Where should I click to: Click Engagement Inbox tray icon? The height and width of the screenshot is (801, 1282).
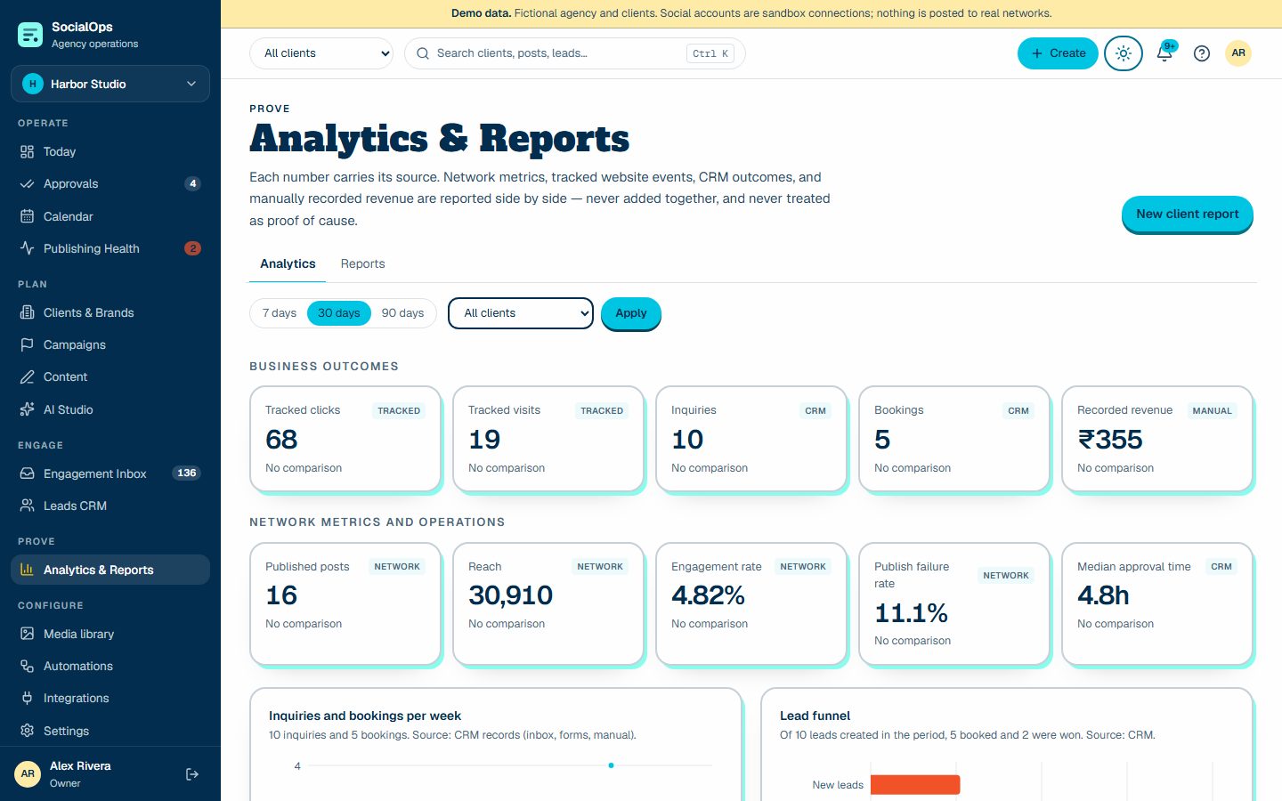coord(28,473)
